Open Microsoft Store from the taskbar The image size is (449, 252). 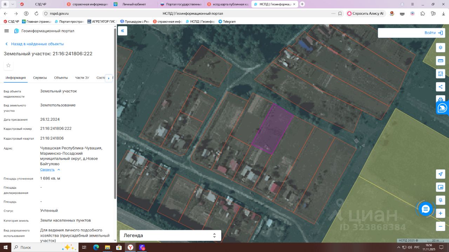click(119, 247)
